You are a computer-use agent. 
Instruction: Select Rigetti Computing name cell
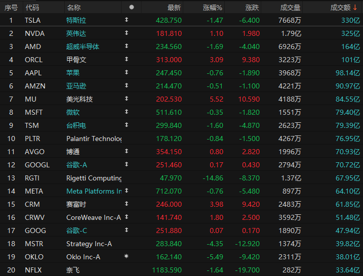coord(94,178)
